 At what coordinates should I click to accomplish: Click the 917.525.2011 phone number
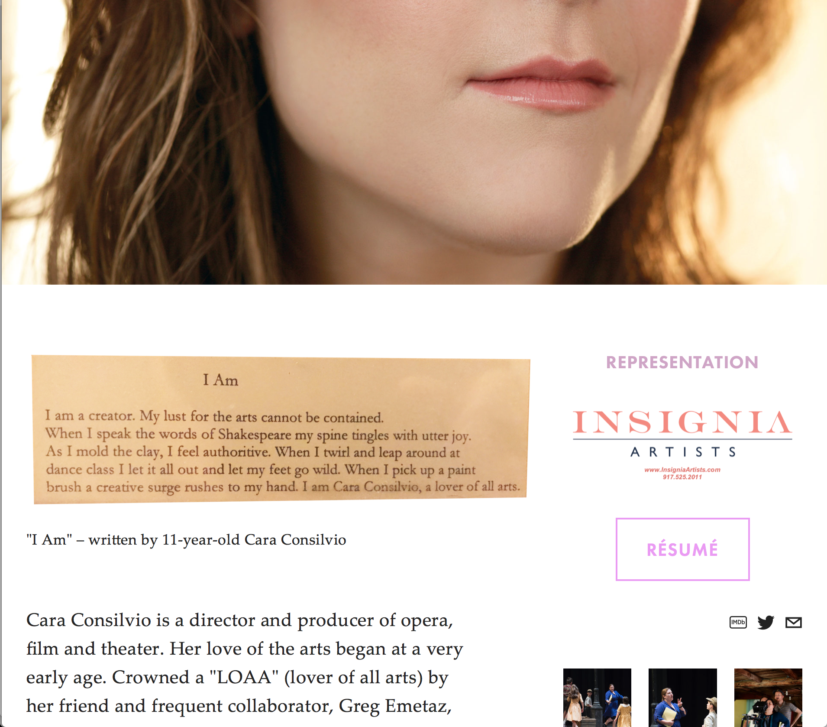pyautogui.click(x=682, y=477)
